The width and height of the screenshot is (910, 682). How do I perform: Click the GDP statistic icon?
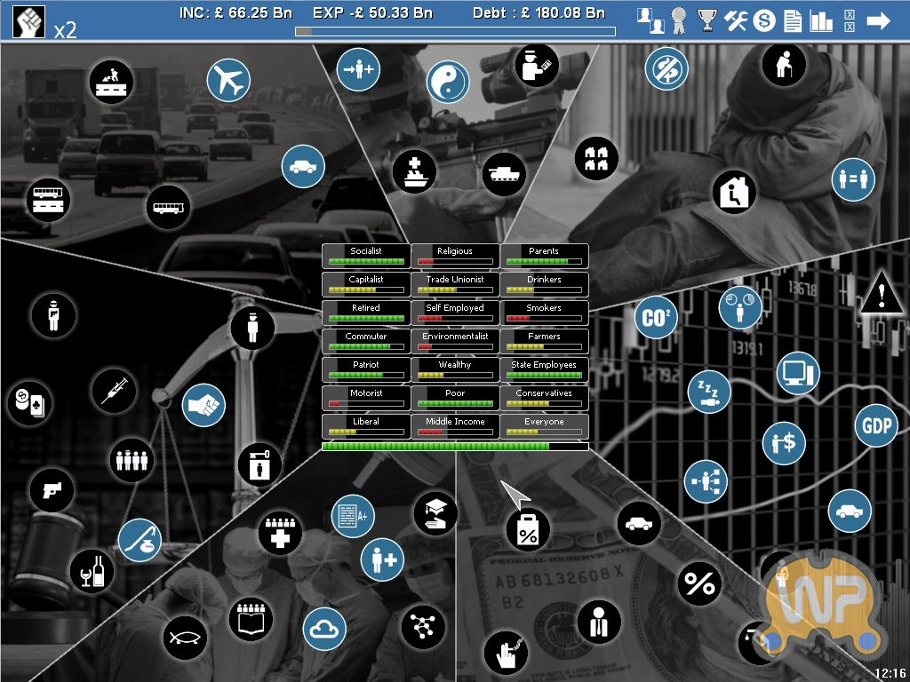pos(875,426)
